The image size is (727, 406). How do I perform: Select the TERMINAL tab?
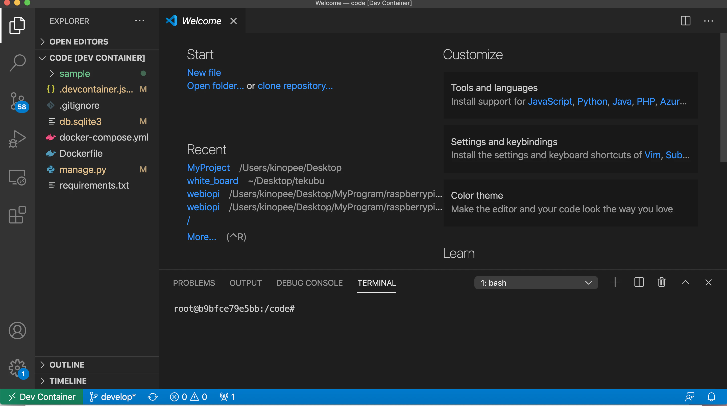[x=376, y=283]
